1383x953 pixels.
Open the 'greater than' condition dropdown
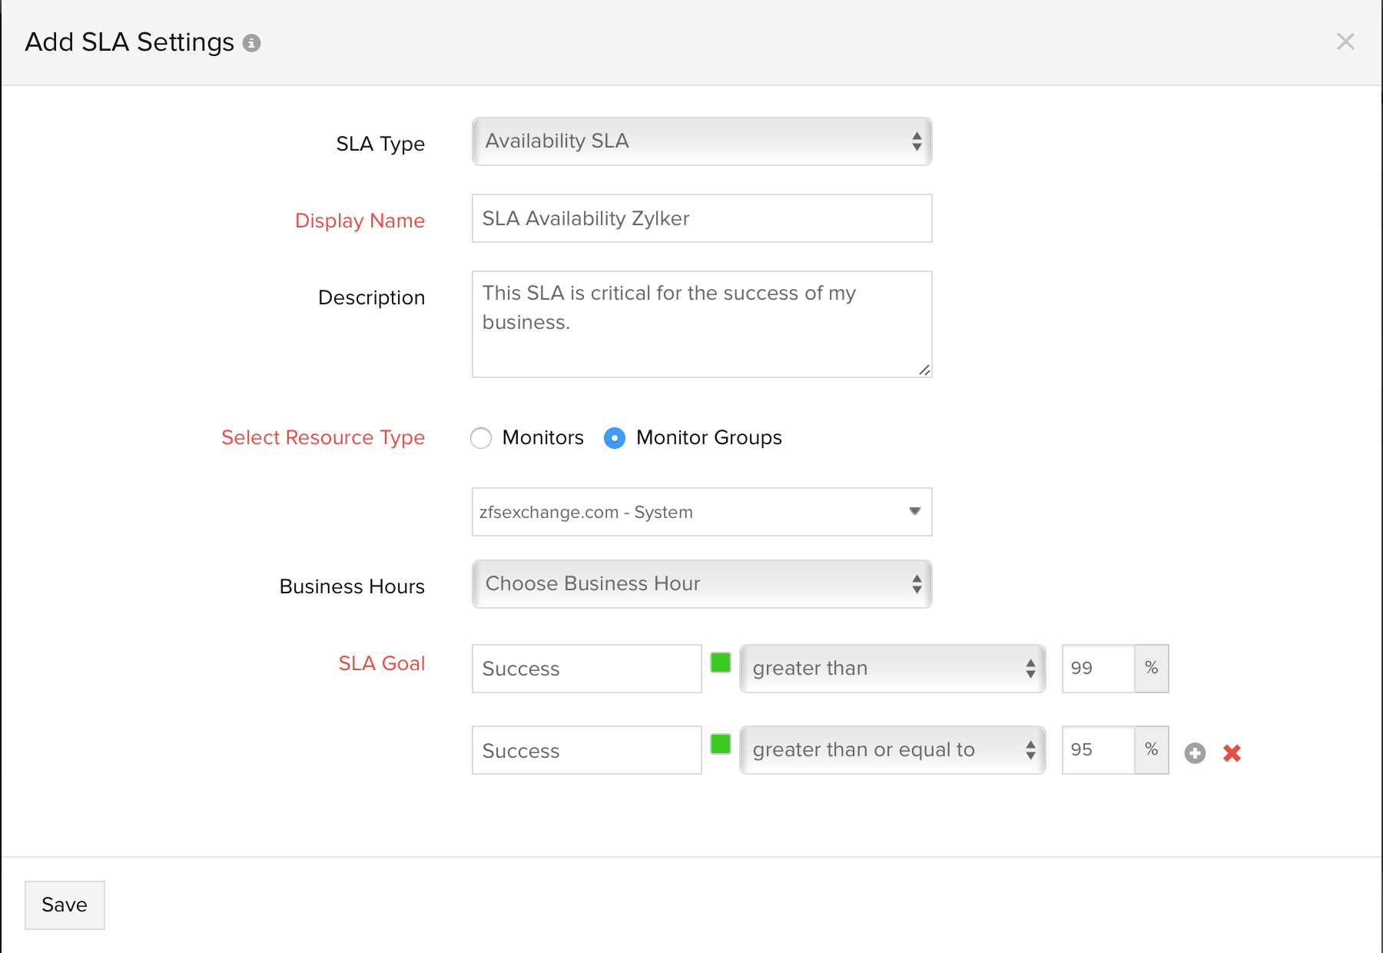click(892, 669)
